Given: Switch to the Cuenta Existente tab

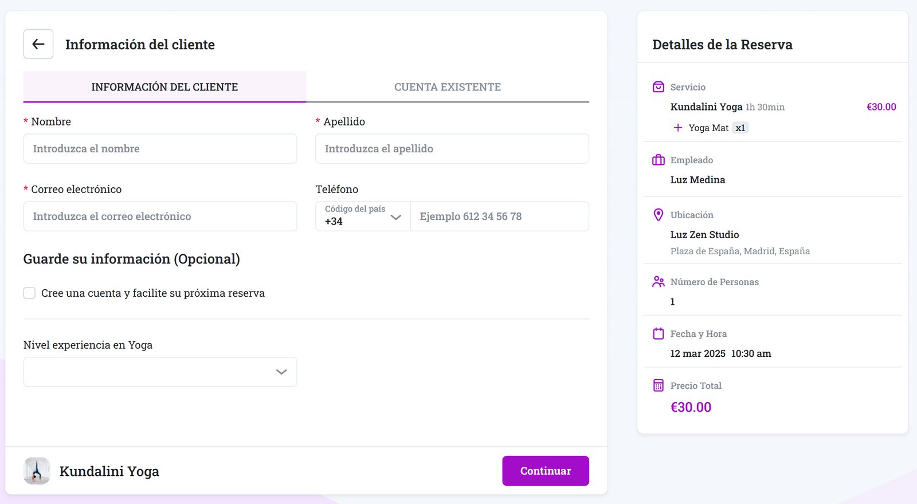Looking at the screenshot, I should pos(447,87).
